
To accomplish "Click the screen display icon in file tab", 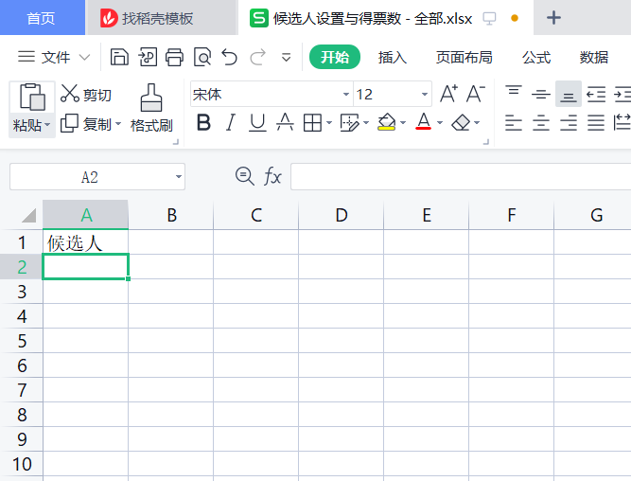I will [489, 19].
